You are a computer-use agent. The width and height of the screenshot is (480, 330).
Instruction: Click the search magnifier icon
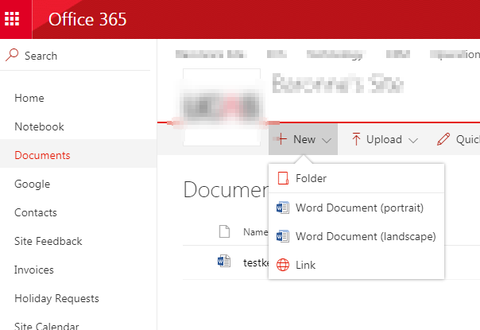(x=12, y=55)
